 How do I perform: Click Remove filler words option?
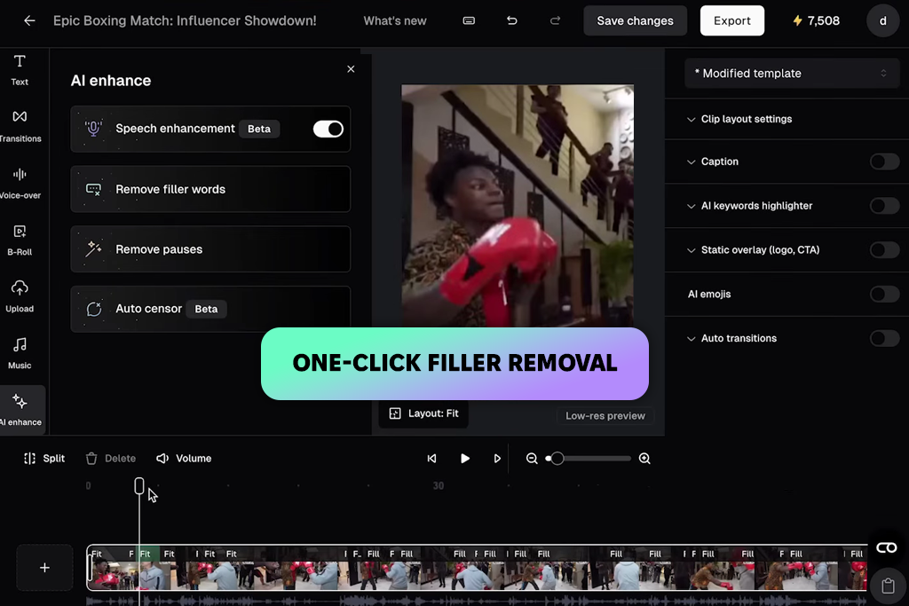tap(210, 190)
